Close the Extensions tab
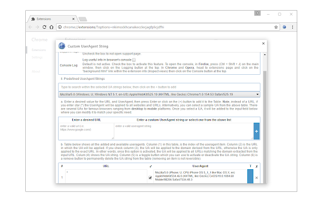The height and width of the screenshot is (202, 323). pyautogui.click(x=73, y=19)
